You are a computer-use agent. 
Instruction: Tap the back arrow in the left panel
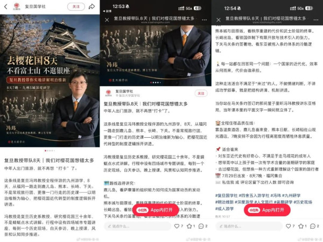tap(6, 6)
